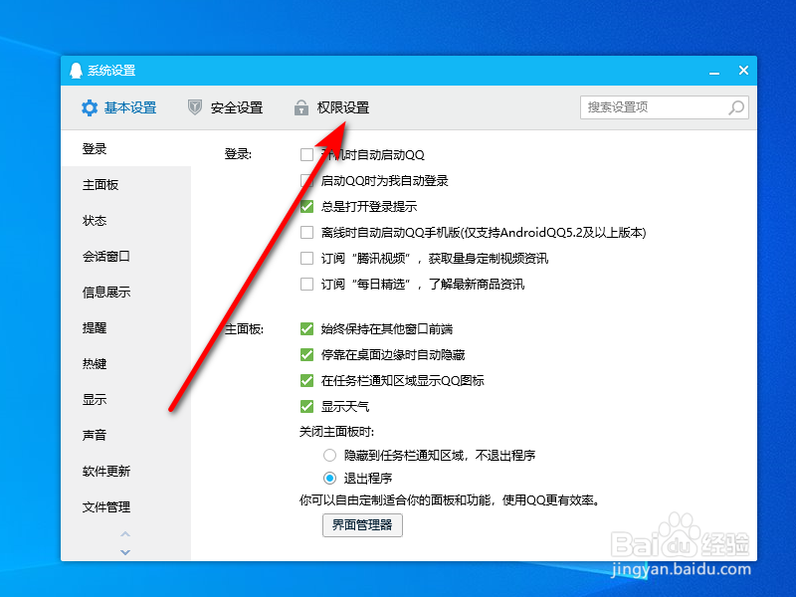
Task: Switch to the 安全设置 tab
Action: tap(226, 107)
